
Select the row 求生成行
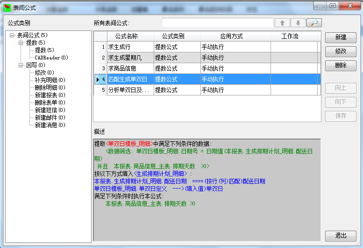click(130, 47)
